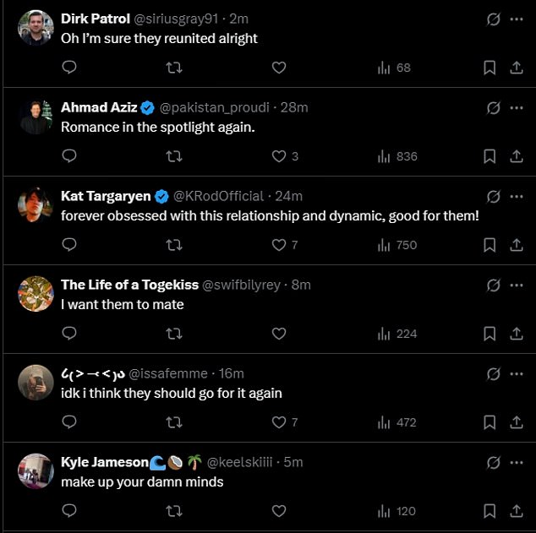Bookmark The Life of a Togekiss tweet
Viewport: 536px width, 533px height.
coord(490,334)
